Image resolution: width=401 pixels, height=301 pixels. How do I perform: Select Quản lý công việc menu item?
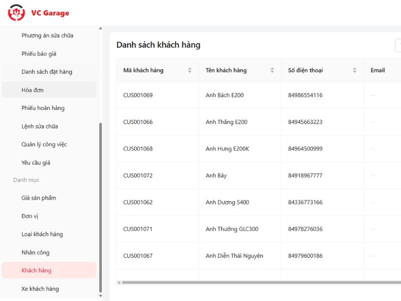44,144
